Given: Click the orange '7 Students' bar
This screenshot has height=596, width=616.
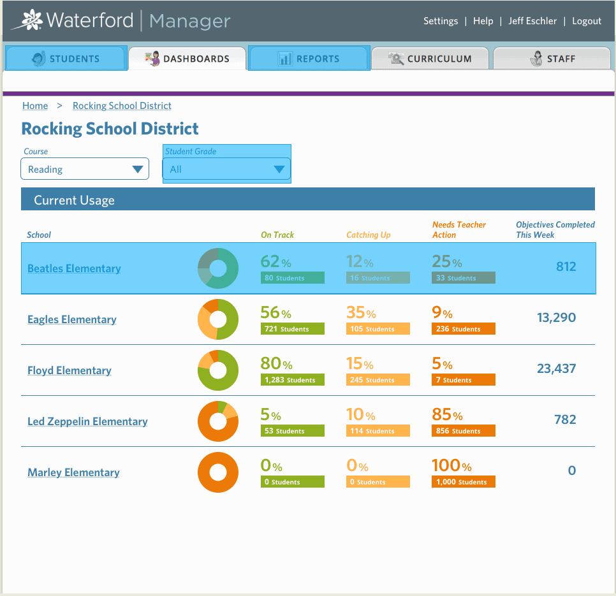Looking at the screenshot, I should tap(464, 380).
